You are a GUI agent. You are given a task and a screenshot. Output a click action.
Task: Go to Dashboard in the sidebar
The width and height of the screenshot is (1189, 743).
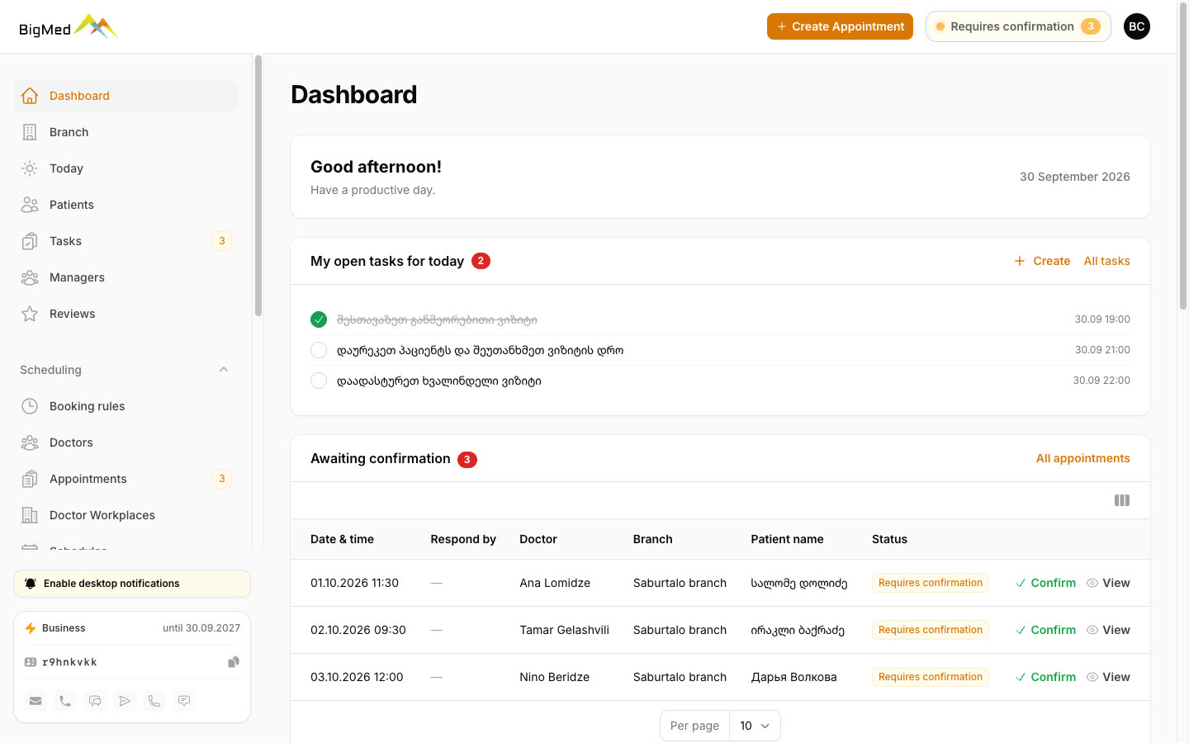[x=126, y=96]
